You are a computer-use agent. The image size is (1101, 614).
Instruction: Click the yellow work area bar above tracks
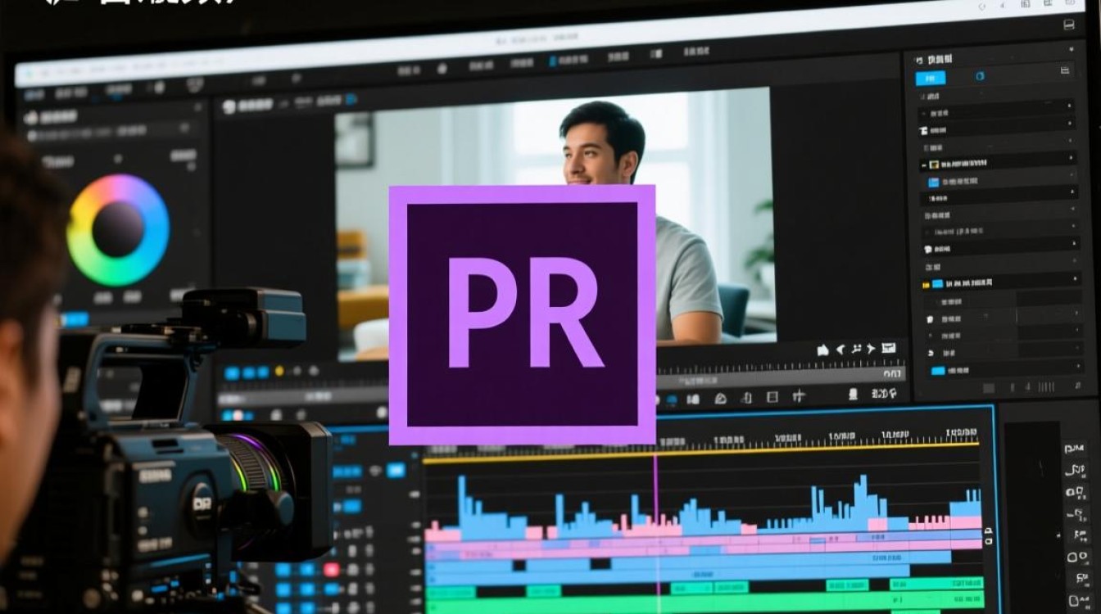coord(700,452)
